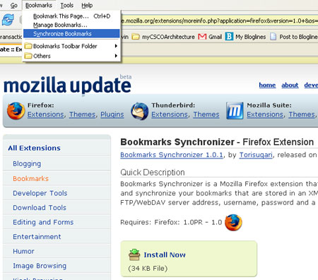Click the mozilla update logo
318x280 pixels.
point(68,85)
